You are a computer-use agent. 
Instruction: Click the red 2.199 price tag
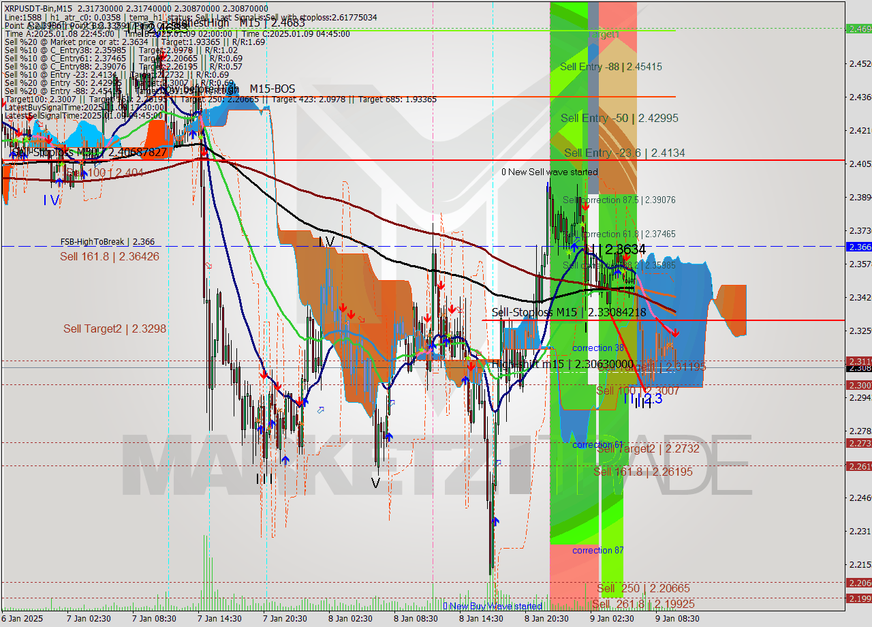(x=858, y=598)
